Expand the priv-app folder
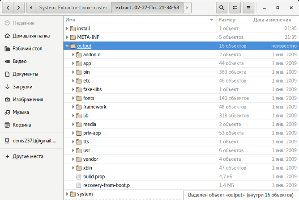The height and width of the screenshot is (200, 299). pos(73,133)
